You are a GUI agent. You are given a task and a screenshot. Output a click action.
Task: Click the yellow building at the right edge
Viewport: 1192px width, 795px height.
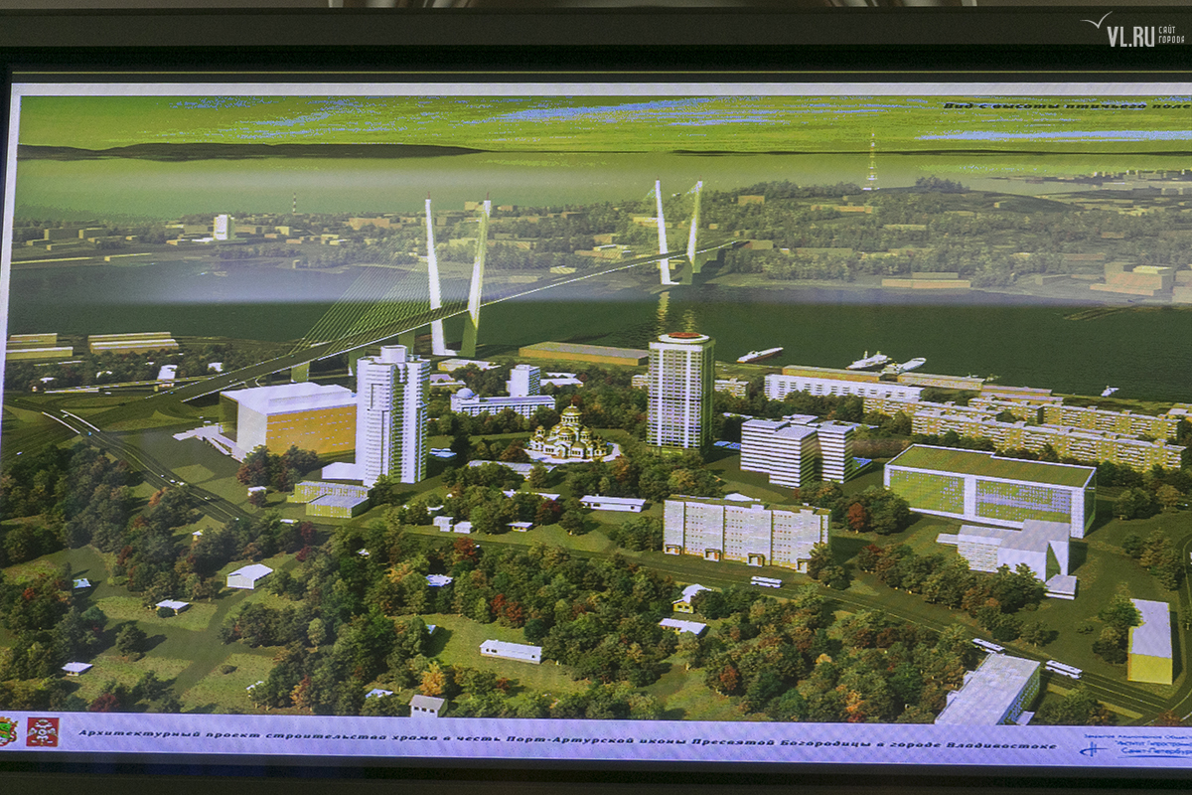[1149, 642]
